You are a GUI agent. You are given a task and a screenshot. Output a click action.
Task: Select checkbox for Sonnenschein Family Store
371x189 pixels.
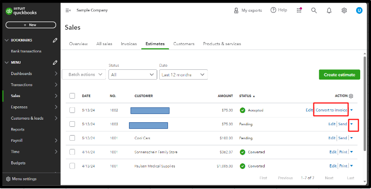pyautogui.click(x=72, y=152)
